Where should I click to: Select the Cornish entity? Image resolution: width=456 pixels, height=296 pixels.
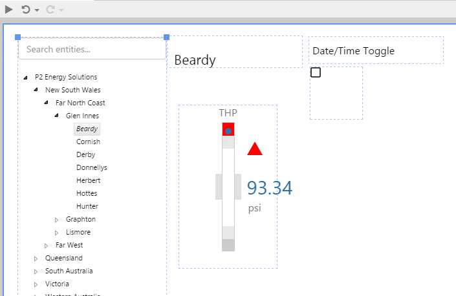point(88,142)
